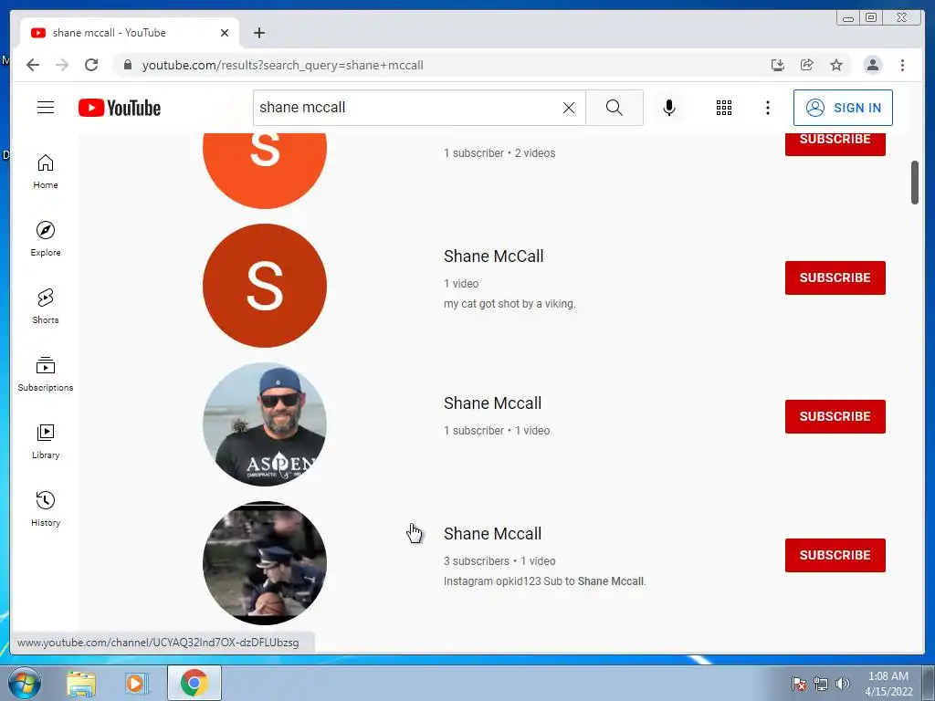Bookmark this page with the star icon
The image size is (935, 701).
click(x=836, y=65)
